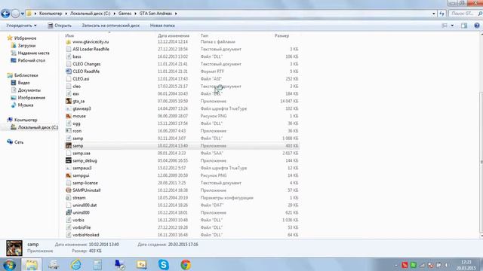Select the vorbisHooked file name
The width and height of the screenshot is (483, 271).
point(86,235)
